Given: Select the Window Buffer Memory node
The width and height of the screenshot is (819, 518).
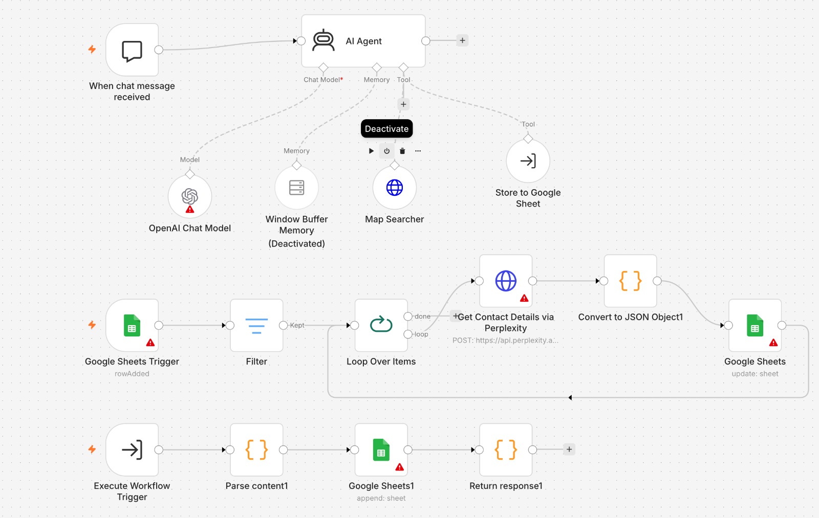Looking at the screenshot, I should click(297, 188).
